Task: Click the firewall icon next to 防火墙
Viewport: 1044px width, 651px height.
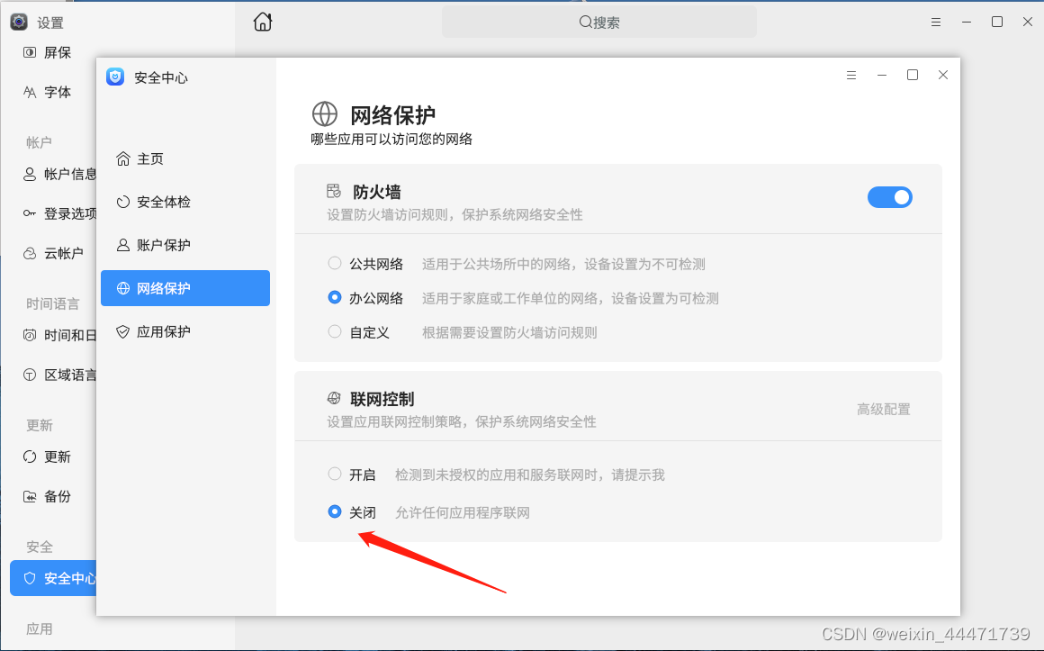Action: tap(333, 191)
